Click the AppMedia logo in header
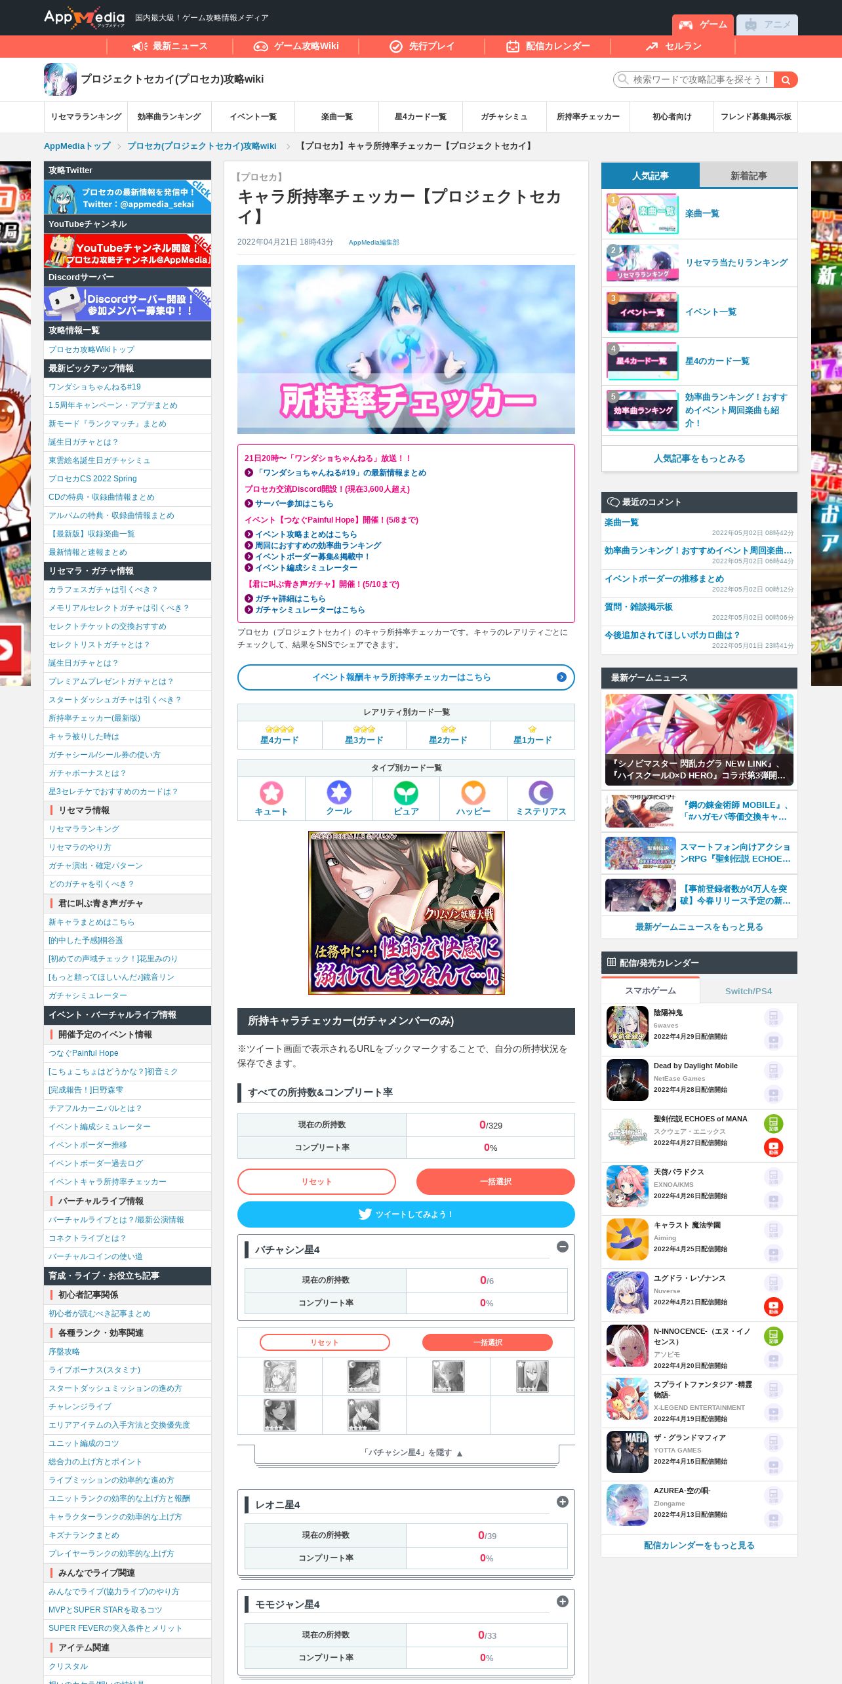The width and height of the screenshot is (842, 1684). tap(84, 18)
